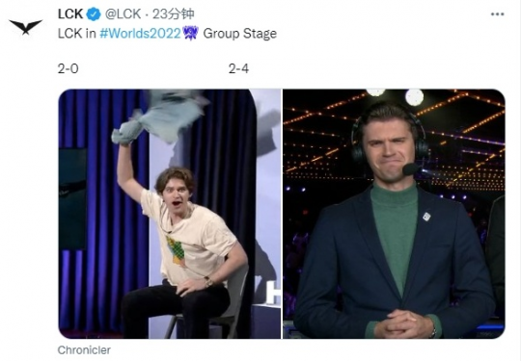Viewport: 521px width, 361px height.
Task: Open the three-dot more options menu
Action: pyautogui.click(x=497, y=14)
